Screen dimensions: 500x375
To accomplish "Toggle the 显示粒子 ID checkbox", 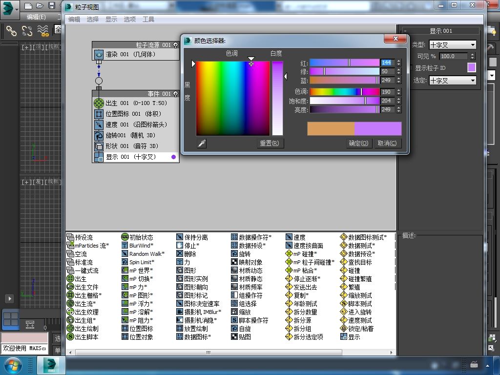I will [x=411, y=68].
